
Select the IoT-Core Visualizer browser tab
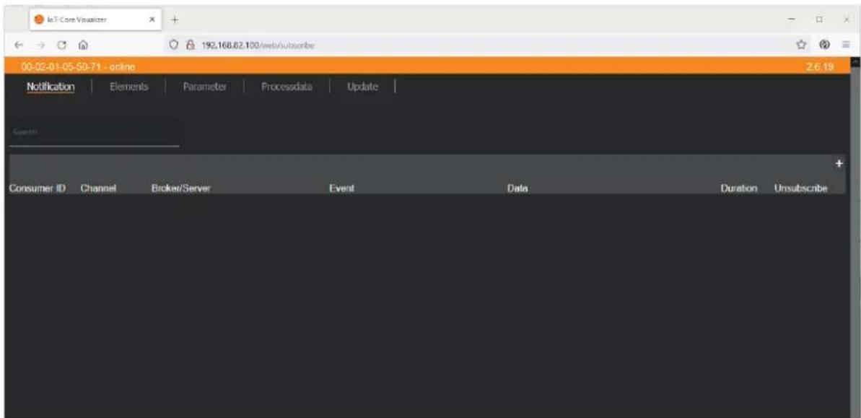pyautogui.click(x=95, y=19)
